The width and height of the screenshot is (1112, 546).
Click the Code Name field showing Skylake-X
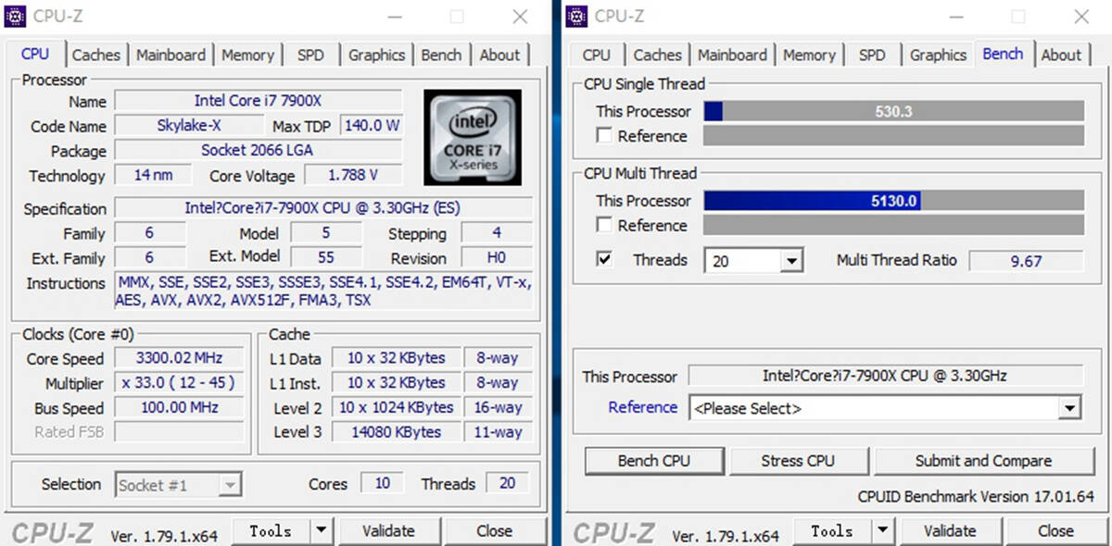pyautogui.click(x=189, y=126)
